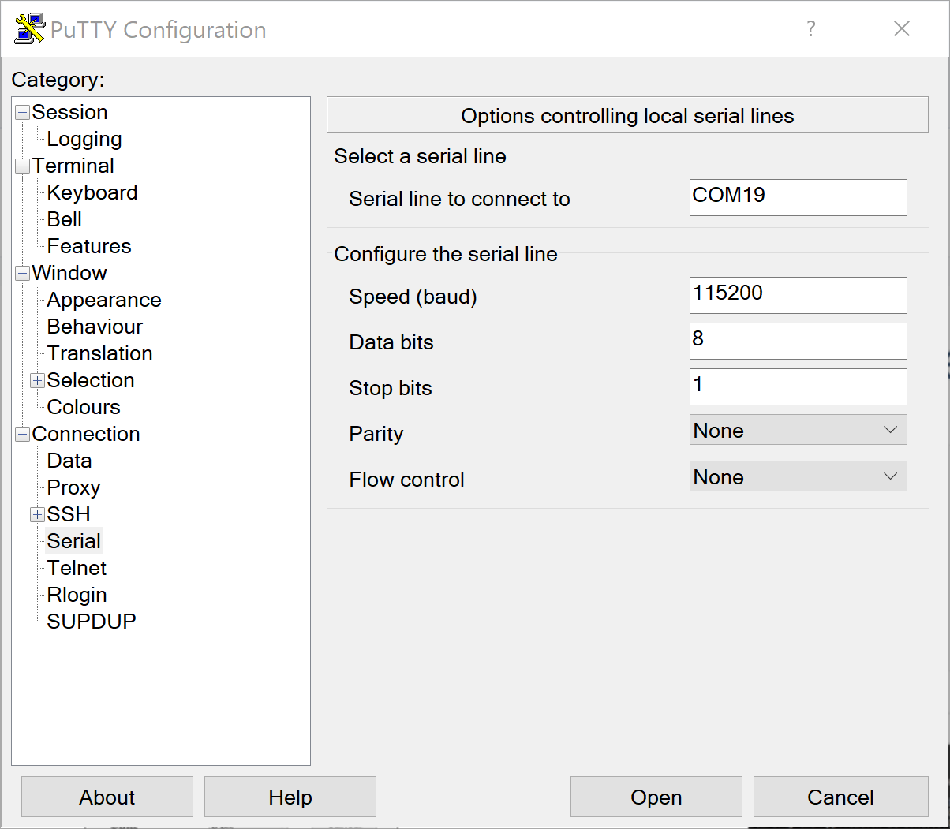Screen dimensions: 950x829
Task: Click the 'Flow control' label
Action: 406,480
